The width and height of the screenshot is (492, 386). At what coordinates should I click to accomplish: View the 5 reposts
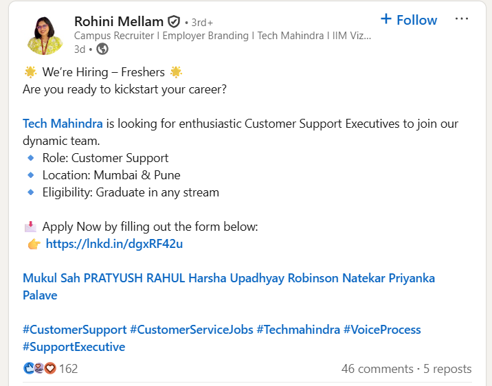click(447, 369)
